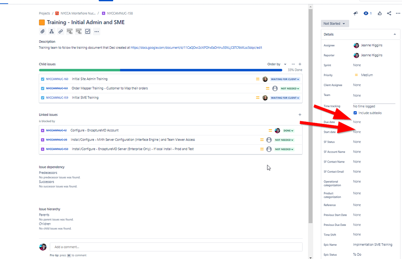The image size is (402, 259).
Task: Click Epic Name value Implmentation SME Training
Action: click(373, 244)
